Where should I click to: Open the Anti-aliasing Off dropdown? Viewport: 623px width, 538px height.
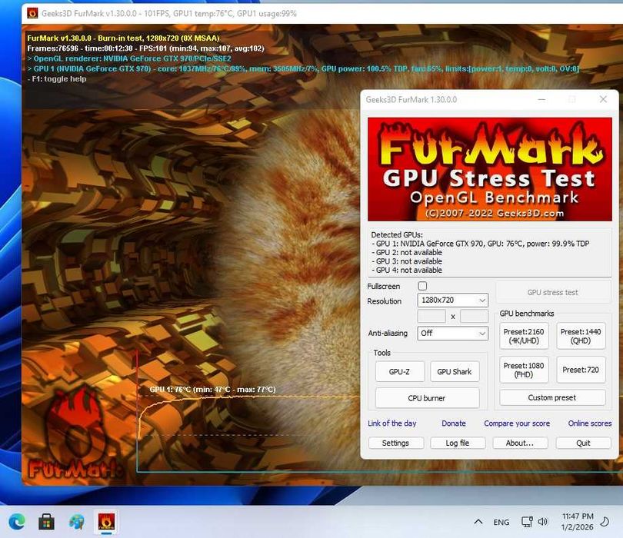[x=452, y=333]
